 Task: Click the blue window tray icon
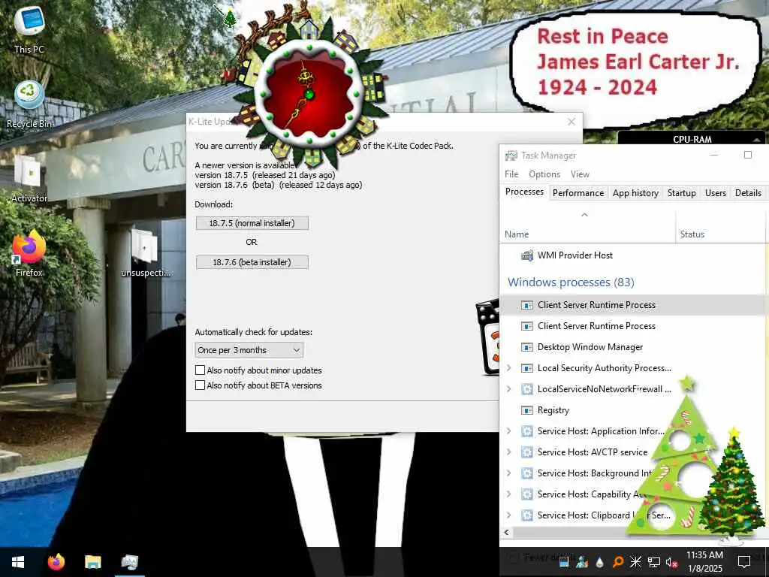[564, 562]
